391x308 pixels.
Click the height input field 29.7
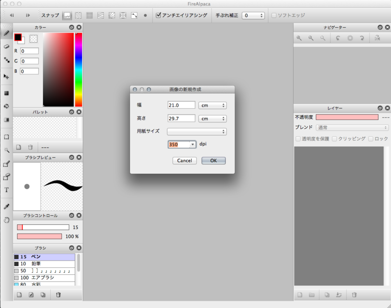[x=181, y=118]
